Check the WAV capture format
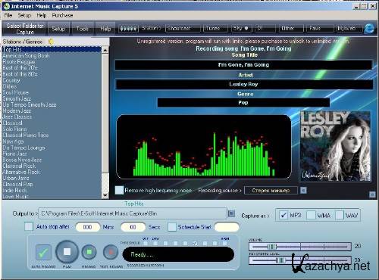The image size is (379, 280). (340, 215)
